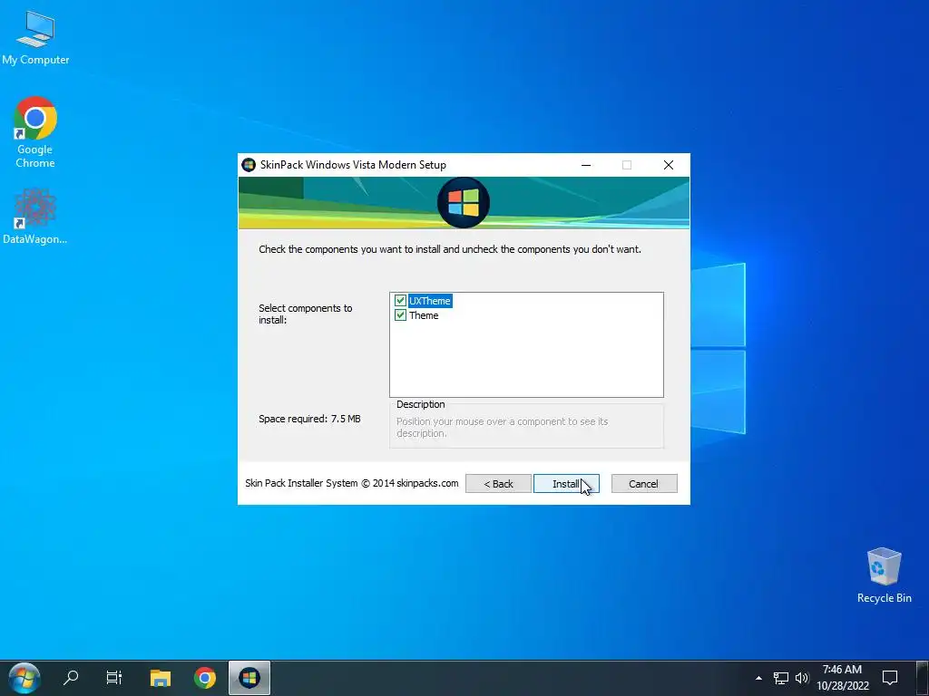Viewport: 929px width, 696px height.
Task: Open taskbar search magnifier
Action: point(71,677)
